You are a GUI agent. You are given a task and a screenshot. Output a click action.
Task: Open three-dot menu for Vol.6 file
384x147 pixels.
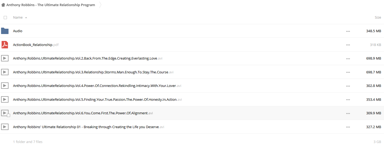(x=348, y=113)
